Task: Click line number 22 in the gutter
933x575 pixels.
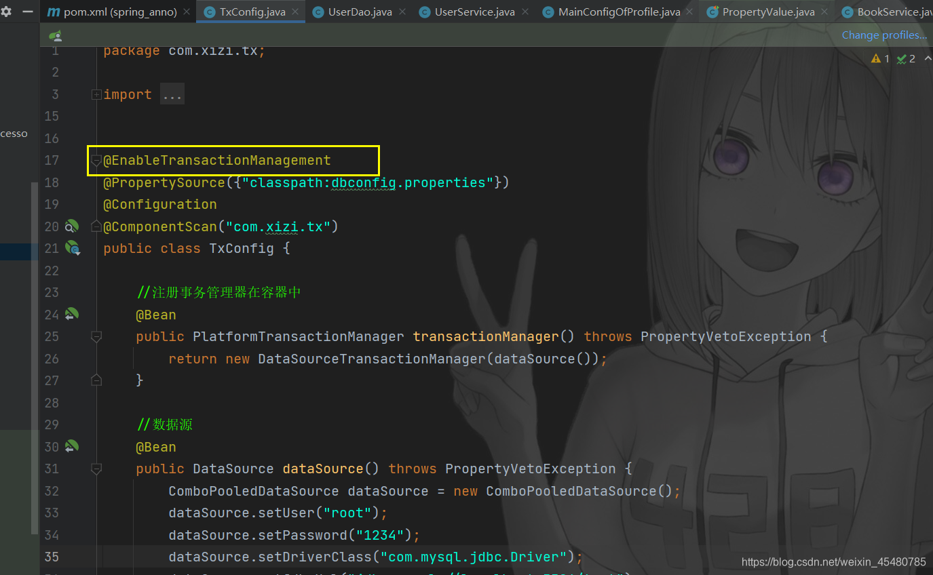Action: coord(52,271)
